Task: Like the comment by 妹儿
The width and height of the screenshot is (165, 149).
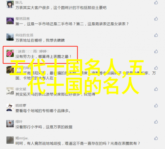Action: point(156,2)
